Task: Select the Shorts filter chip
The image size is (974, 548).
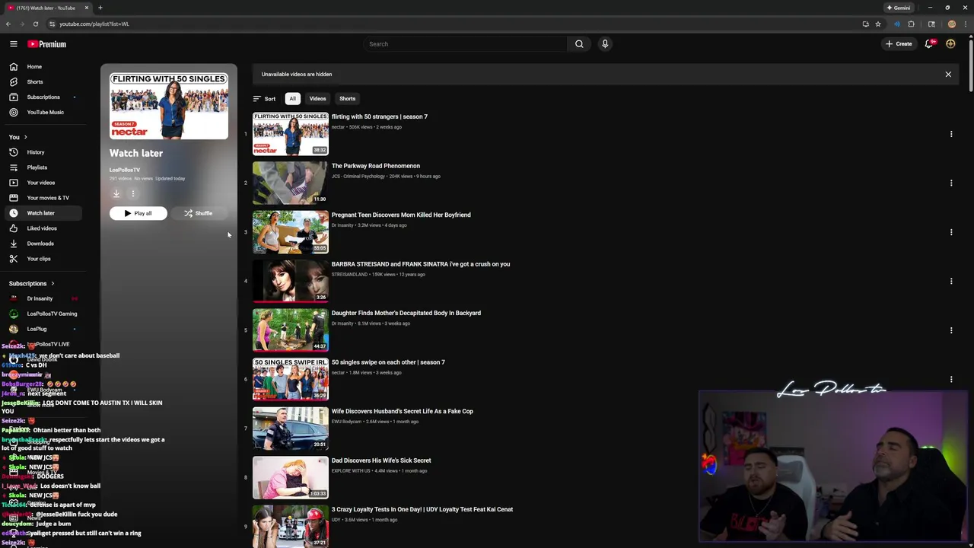Action: point(347,99)
